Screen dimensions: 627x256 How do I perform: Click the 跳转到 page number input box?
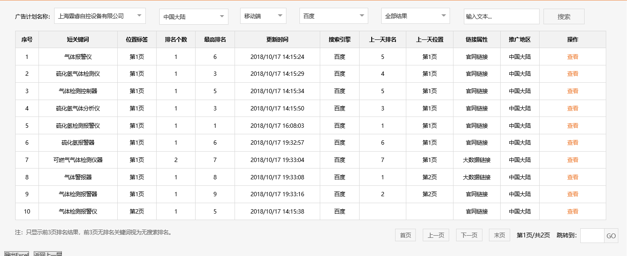(593, 236)
